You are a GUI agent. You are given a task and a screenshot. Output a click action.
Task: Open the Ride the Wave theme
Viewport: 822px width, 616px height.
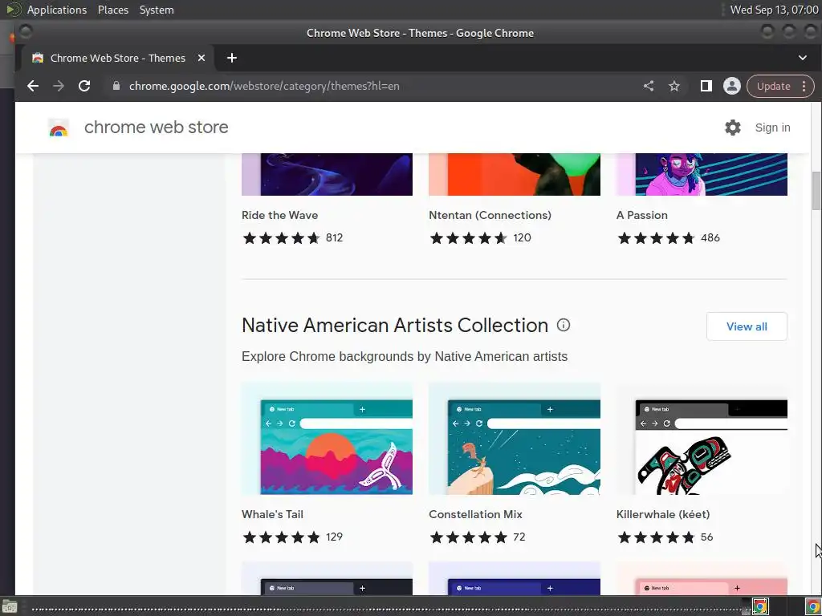pos(279,215)
